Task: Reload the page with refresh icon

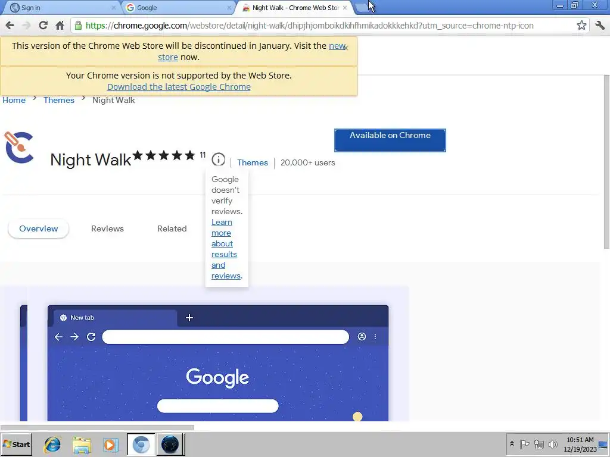Action: point(43,26)
